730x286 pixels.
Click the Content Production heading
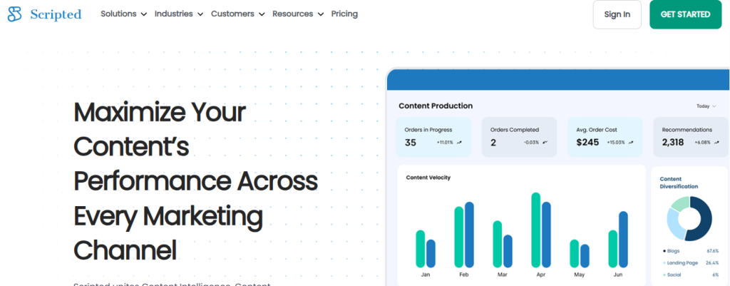[436, 106]
